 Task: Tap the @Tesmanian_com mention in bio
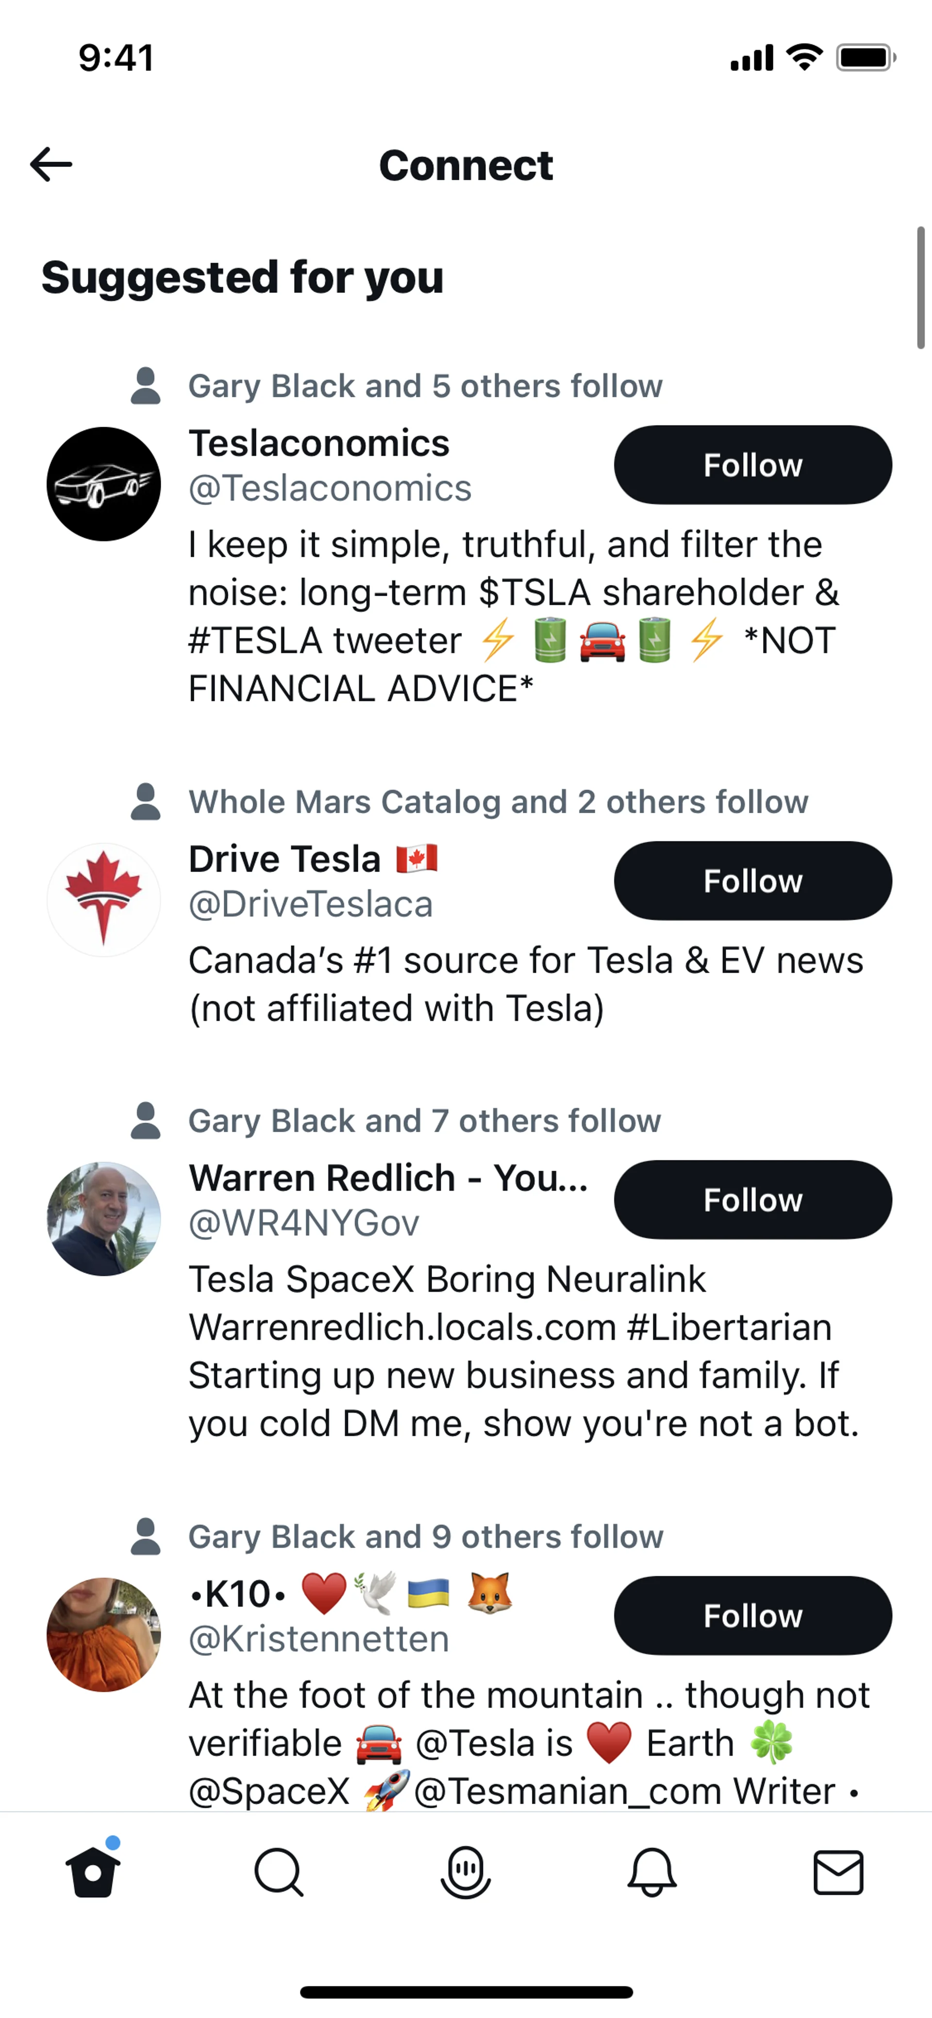624,1792
